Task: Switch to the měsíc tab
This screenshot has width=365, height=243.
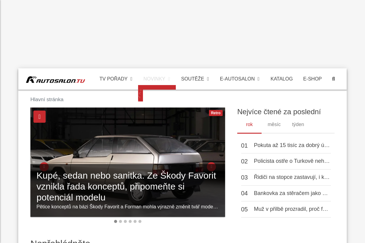Action: tap(274, 125)
